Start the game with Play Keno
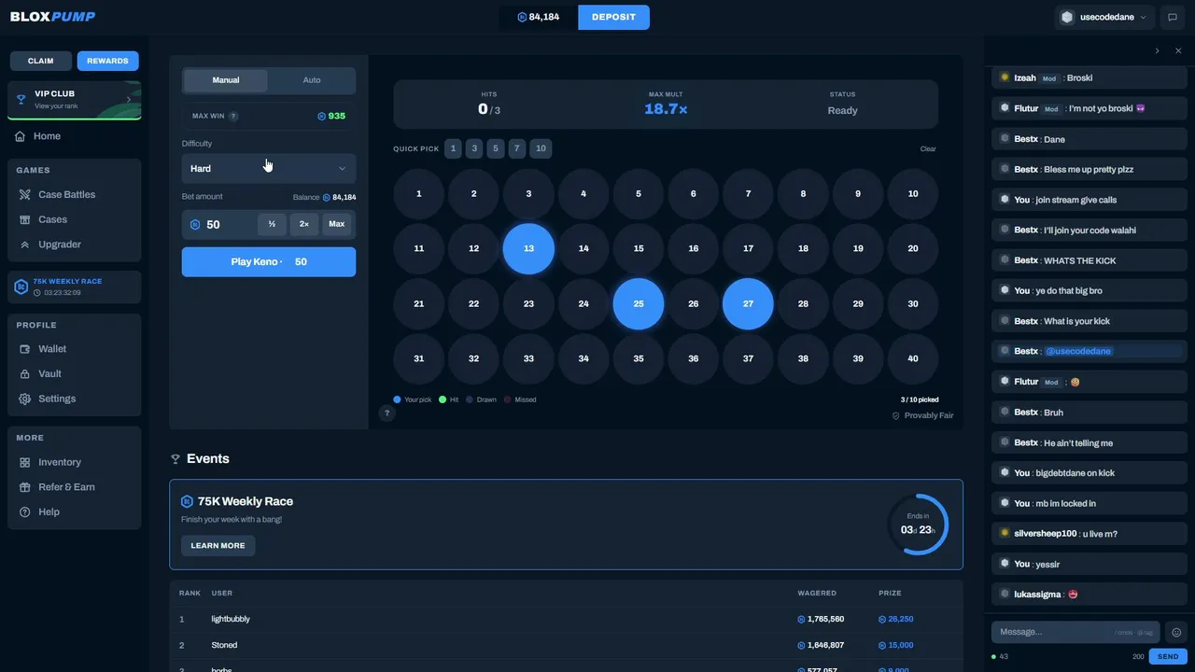 269,262
